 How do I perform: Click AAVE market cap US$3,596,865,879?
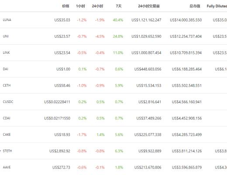187,167
